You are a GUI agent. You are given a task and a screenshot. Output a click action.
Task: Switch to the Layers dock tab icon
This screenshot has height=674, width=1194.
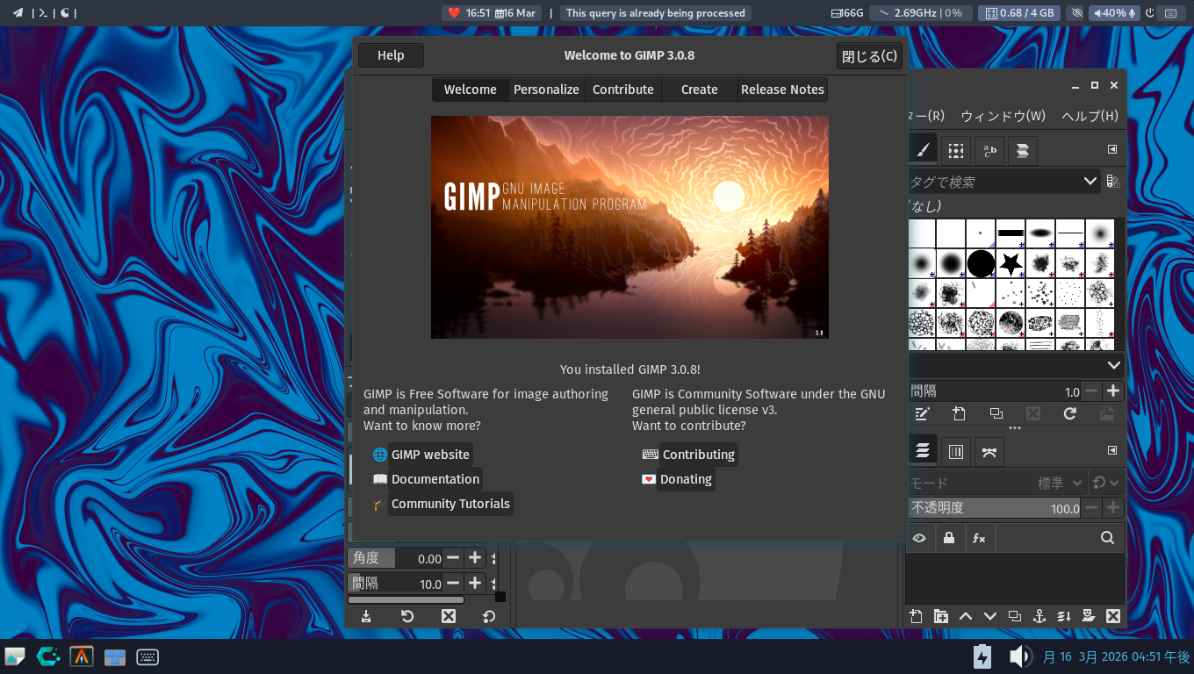[x=922, y=452]
